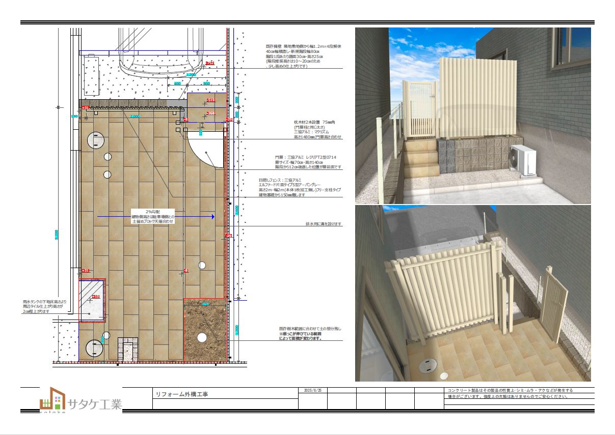
Task: Click the 2%勾配 slope annotation box
Action: (153, 217)
